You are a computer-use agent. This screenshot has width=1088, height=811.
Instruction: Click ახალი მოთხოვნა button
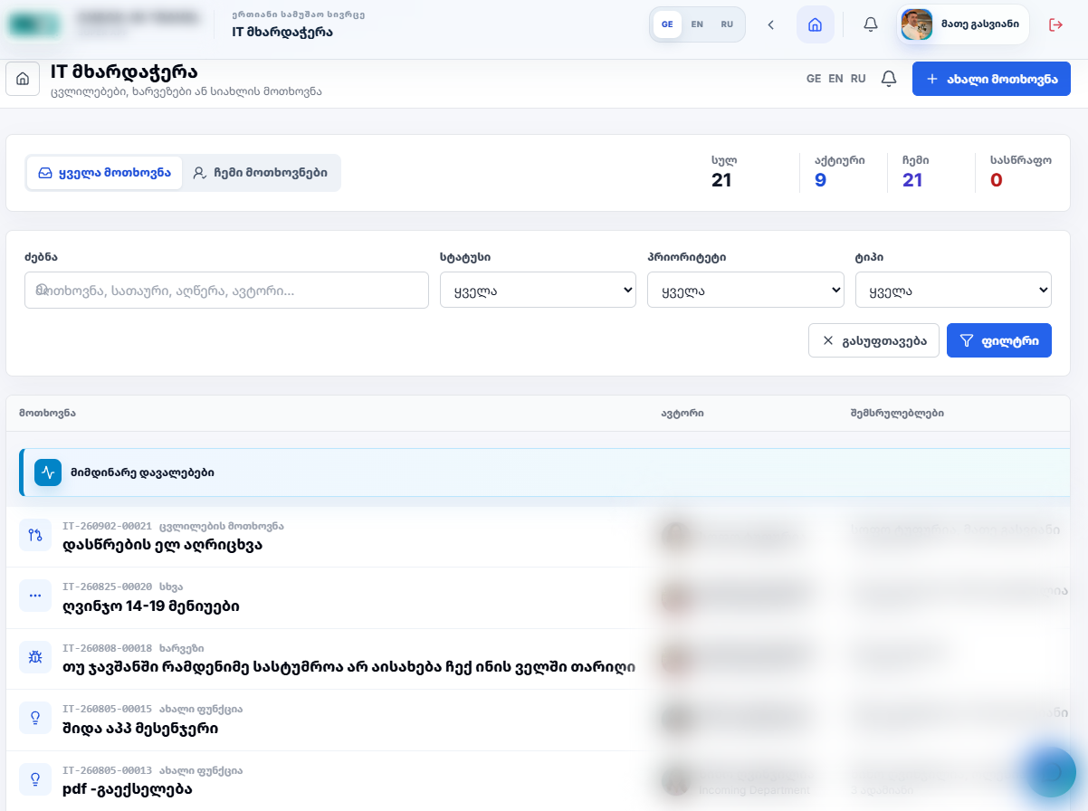(x=991, y=79)
